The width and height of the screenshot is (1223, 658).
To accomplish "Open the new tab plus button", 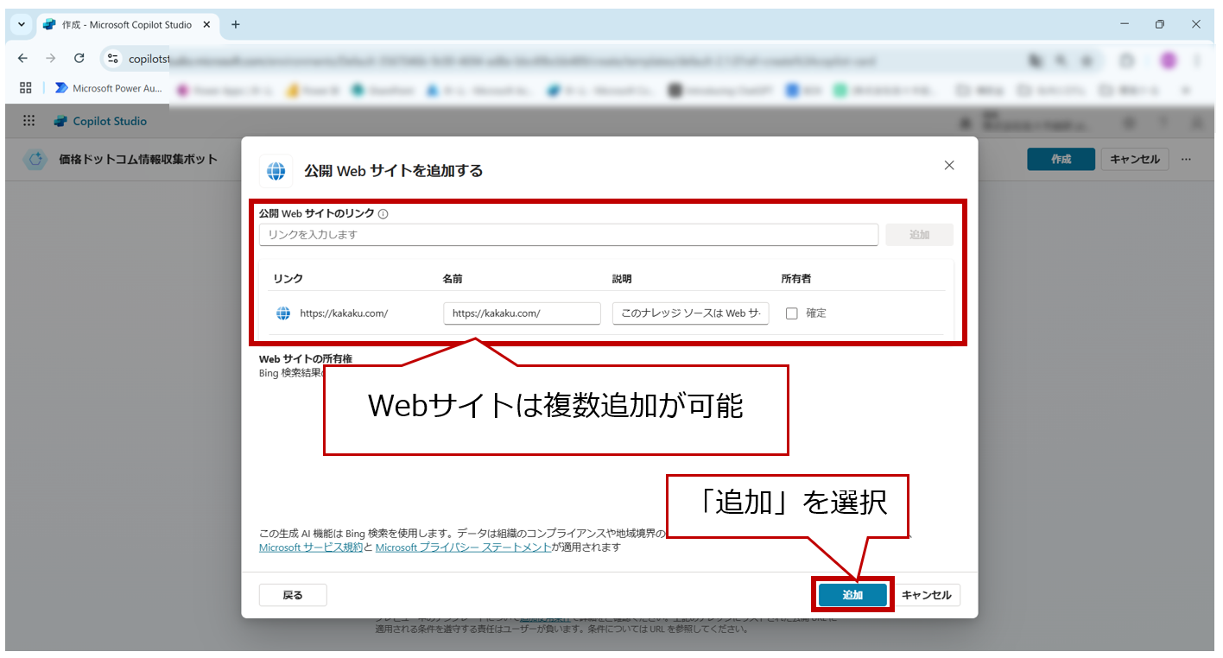I will coord(235,24).
